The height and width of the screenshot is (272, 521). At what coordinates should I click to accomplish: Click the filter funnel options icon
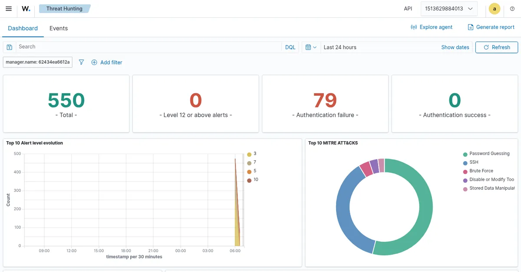(x=81, y=62)
